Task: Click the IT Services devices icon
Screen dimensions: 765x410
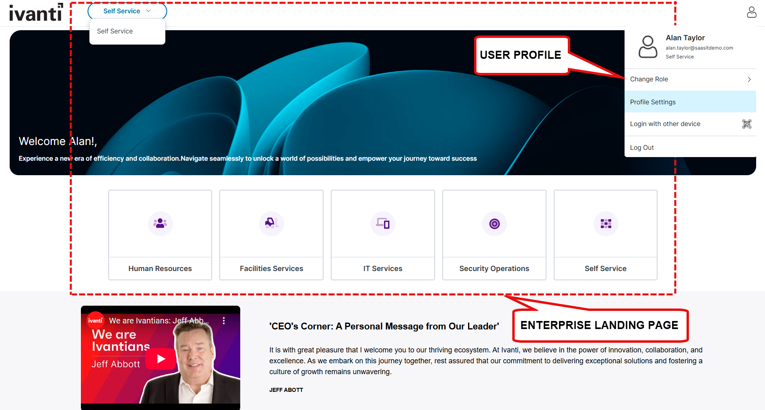Action: tap(383, 224)
